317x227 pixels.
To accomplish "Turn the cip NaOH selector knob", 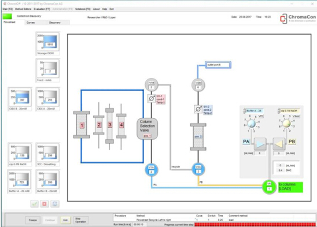I will [x=286, y=124].
